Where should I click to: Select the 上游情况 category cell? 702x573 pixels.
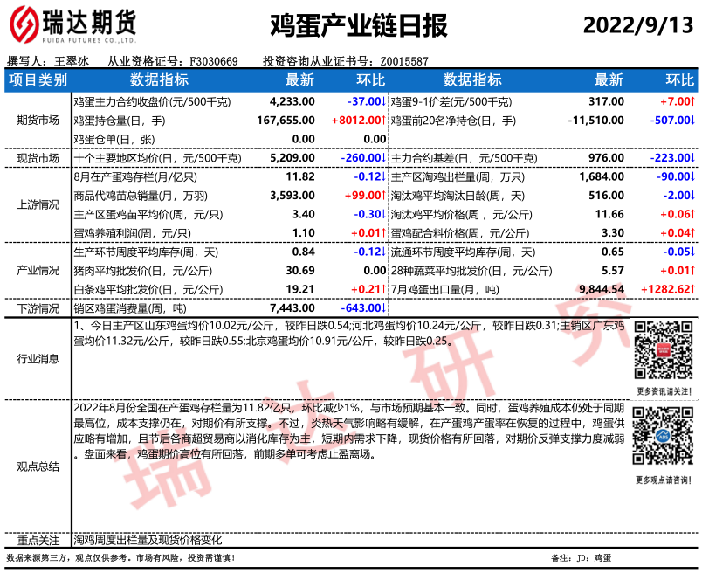(36, 205)
